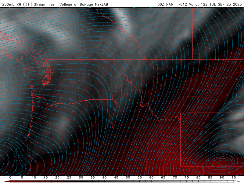Viewport: 244px width, 183px height.
Task: Click the colorbar label '15'
Action: (x=45, y=178)
